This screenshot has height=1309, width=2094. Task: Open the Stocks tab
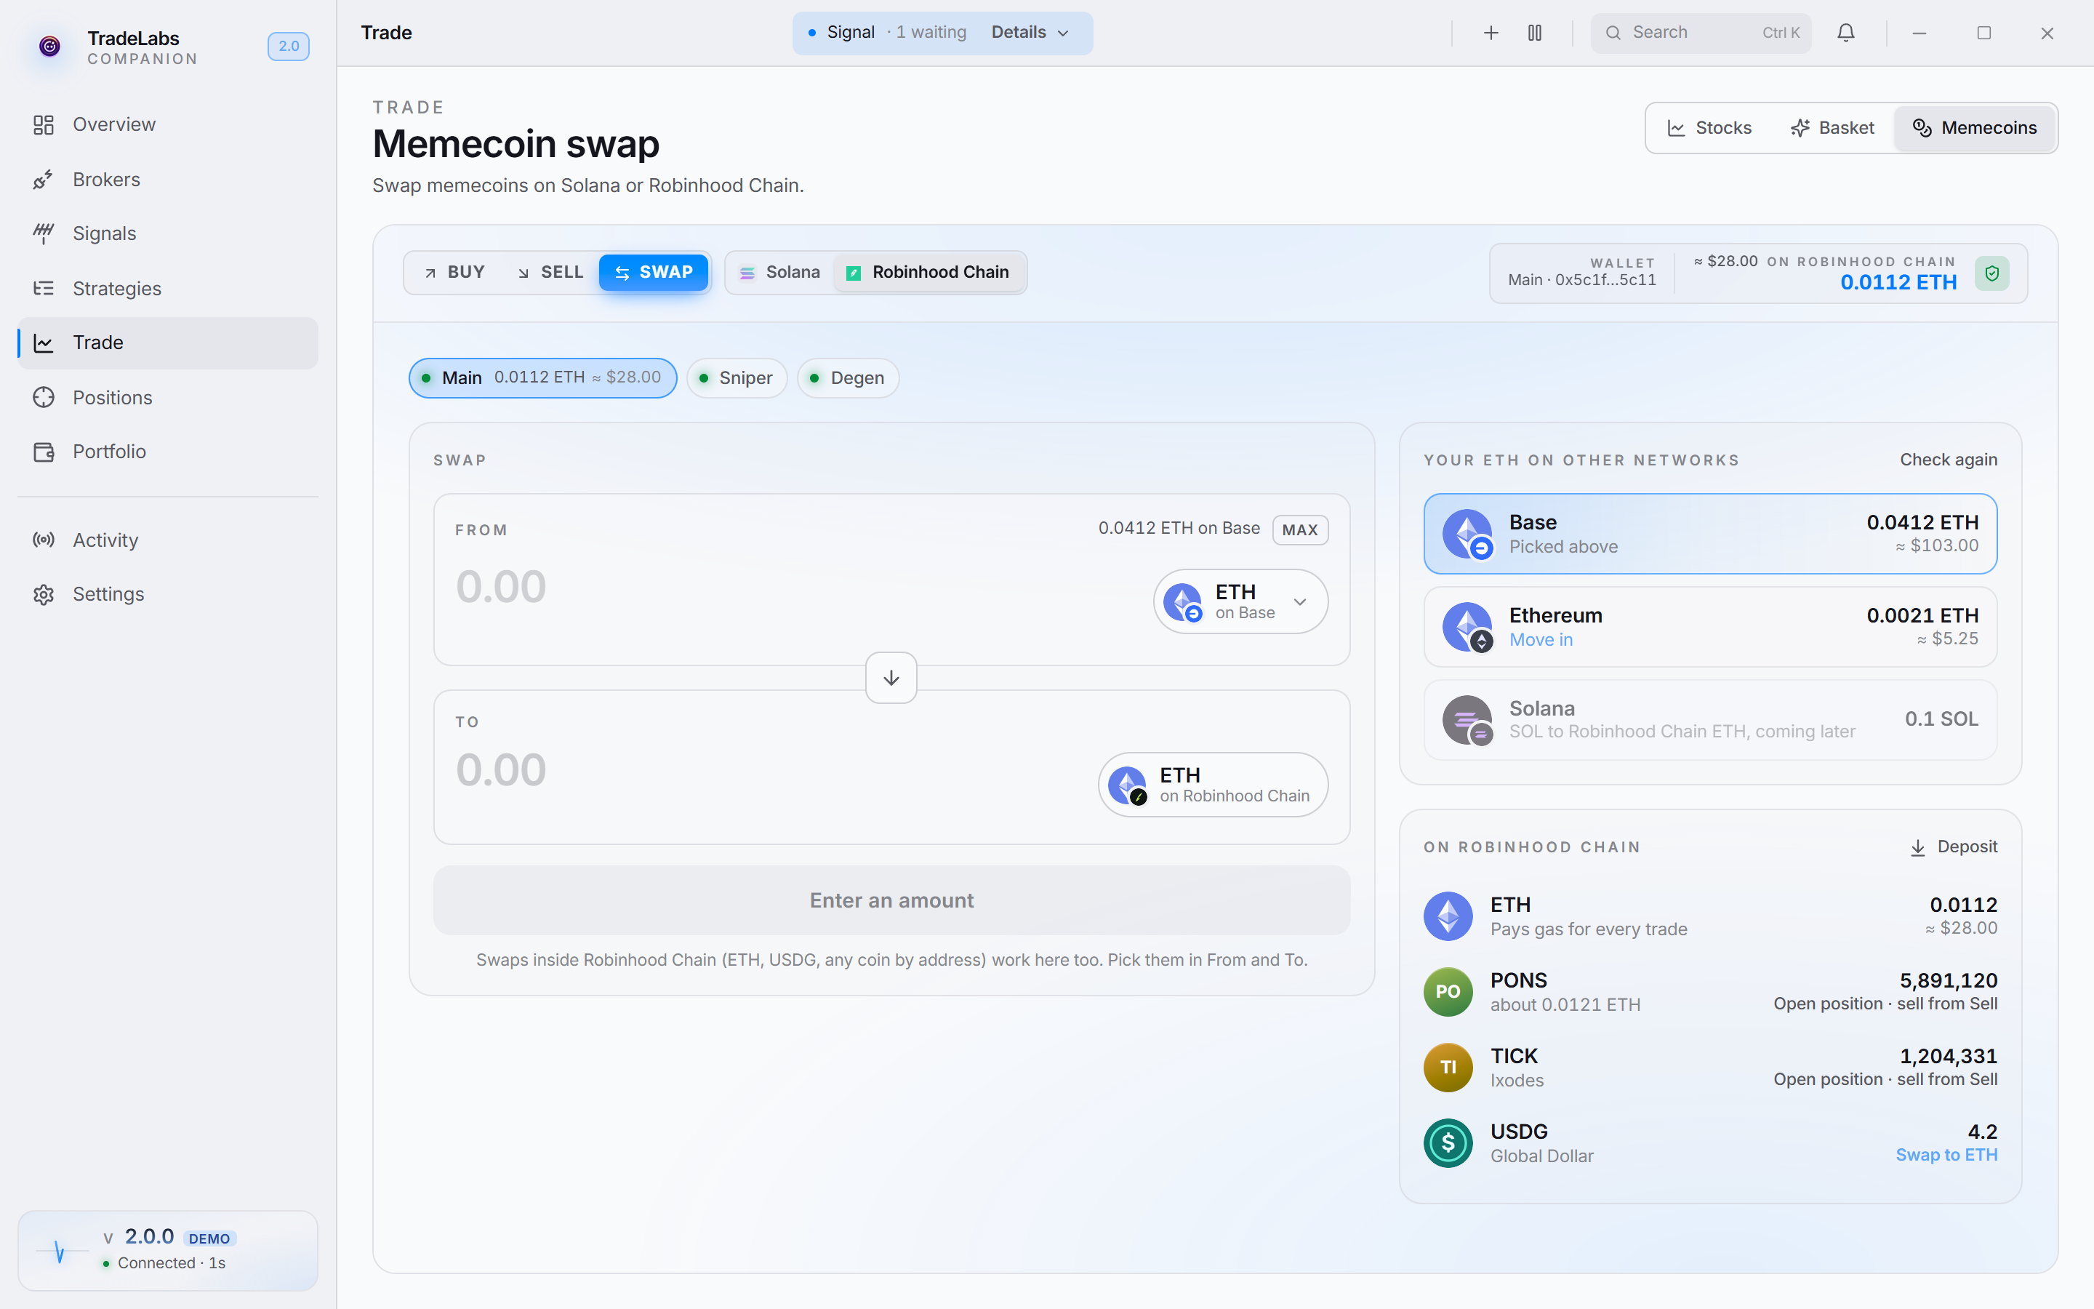click(x=1710, y=128)
